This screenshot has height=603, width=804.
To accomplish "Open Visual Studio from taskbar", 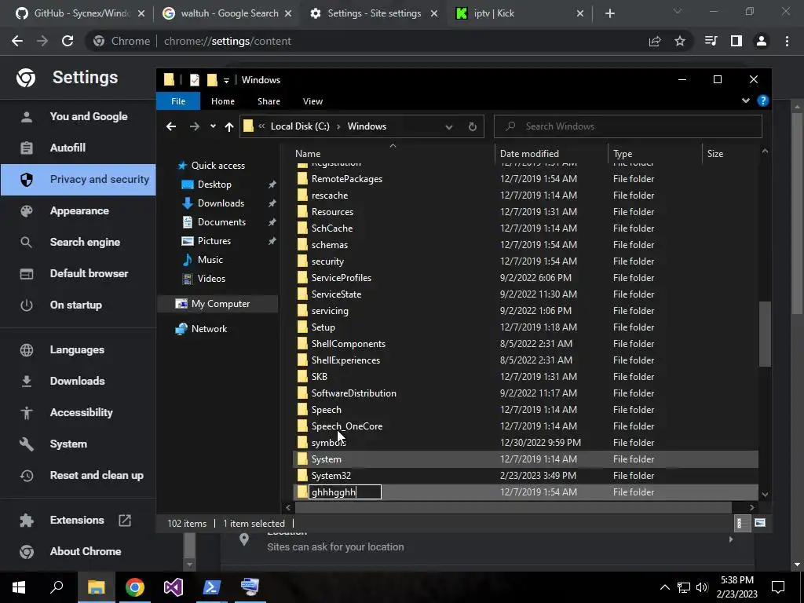I will point(174,587).
